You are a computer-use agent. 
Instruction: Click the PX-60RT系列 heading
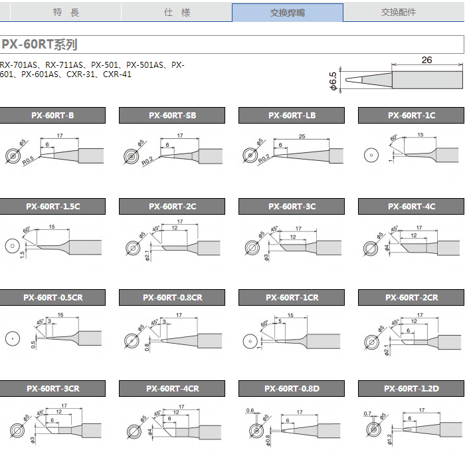coord(39,45)
